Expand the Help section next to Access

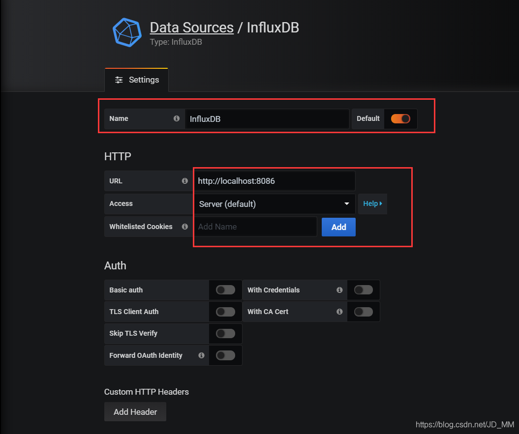[372, 204]
